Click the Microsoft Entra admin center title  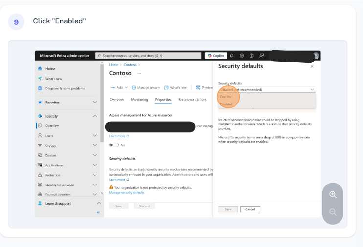[x=65, y=56]
